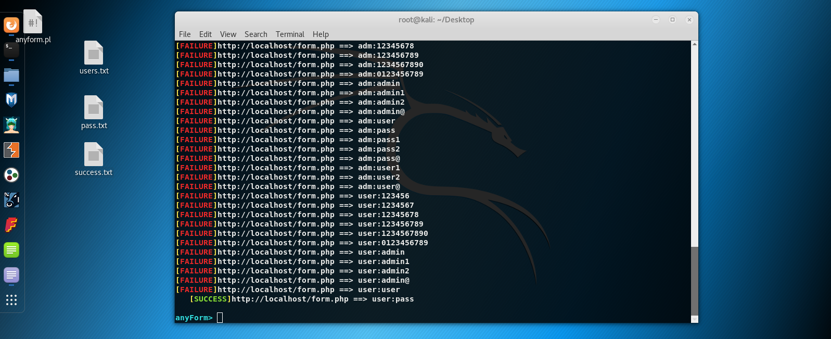Click the terminal scrollbar up arrow
Viewport: 831px width, 339px height.
(695, 44)
